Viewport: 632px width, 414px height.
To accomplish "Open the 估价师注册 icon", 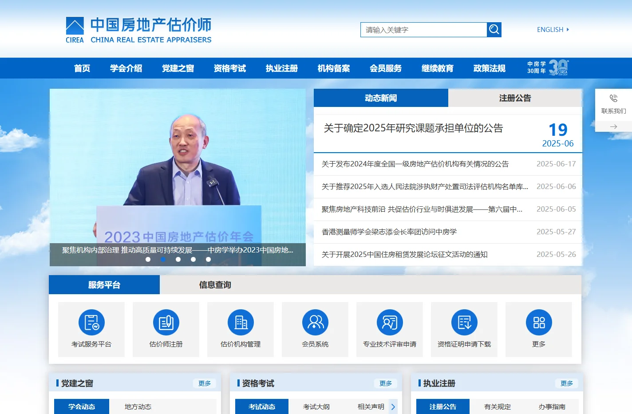I will coord(166,322).
